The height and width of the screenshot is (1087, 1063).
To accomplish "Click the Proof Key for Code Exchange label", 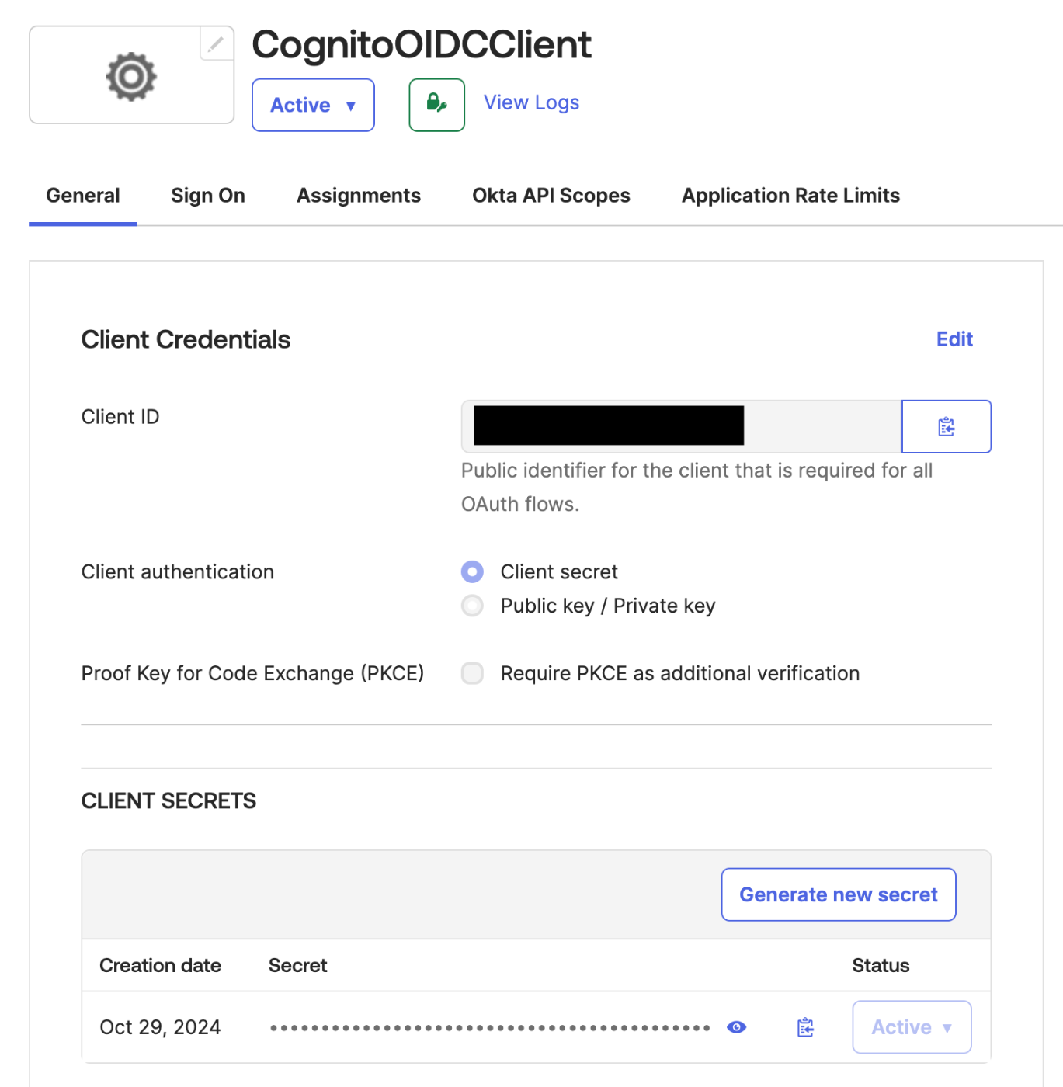I will click(x=252, y=673).
